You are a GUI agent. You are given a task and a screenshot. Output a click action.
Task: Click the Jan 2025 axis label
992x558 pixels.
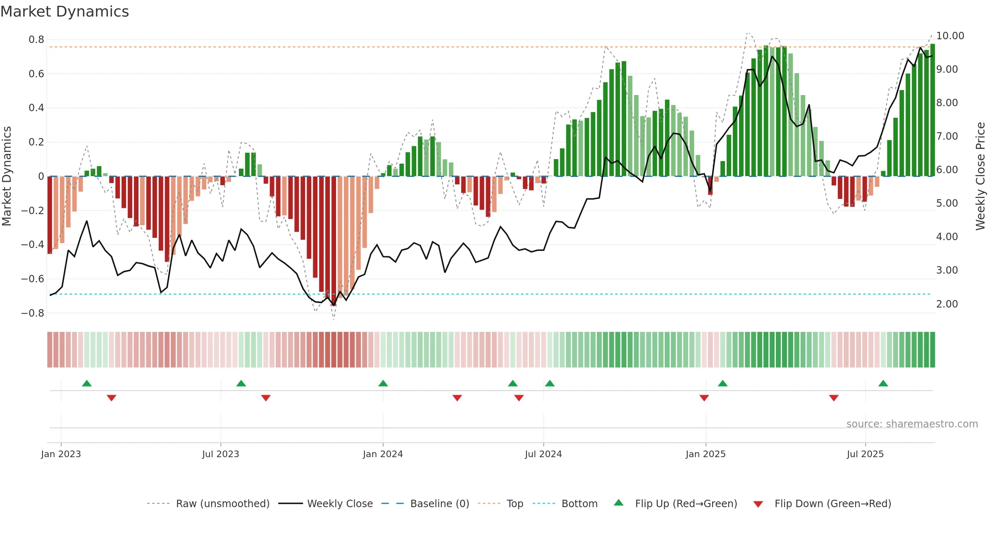706,454
